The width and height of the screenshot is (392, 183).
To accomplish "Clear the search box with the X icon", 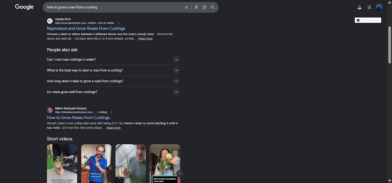I will coord(186,7).
